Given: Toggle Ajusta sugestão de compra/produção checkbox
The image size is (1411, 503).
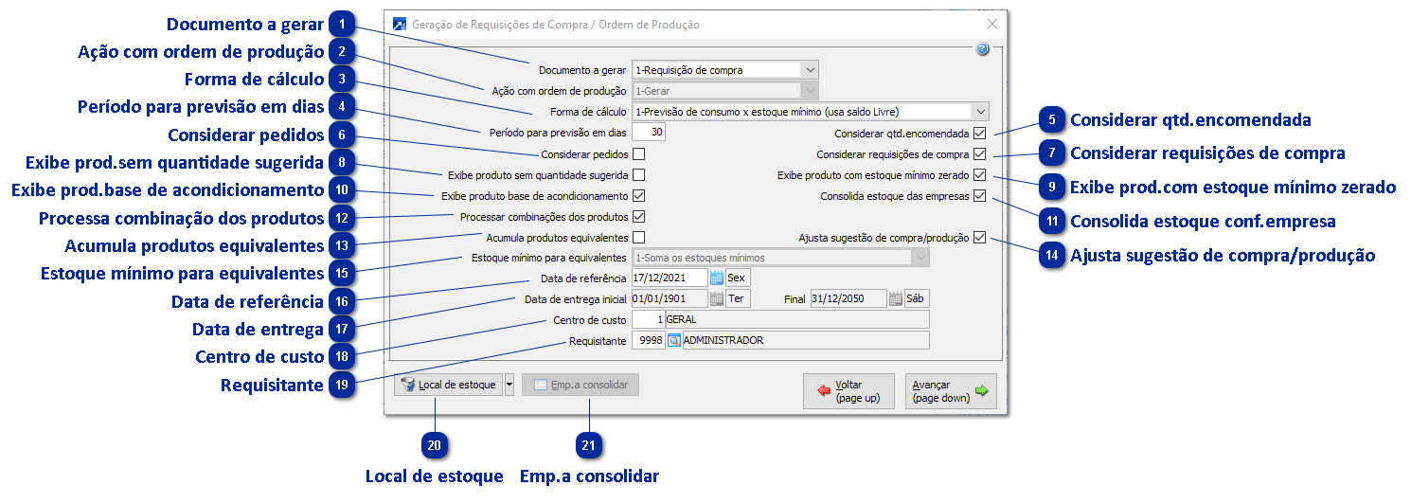Looking at the screenshot, I should click(x=979, y=238).
